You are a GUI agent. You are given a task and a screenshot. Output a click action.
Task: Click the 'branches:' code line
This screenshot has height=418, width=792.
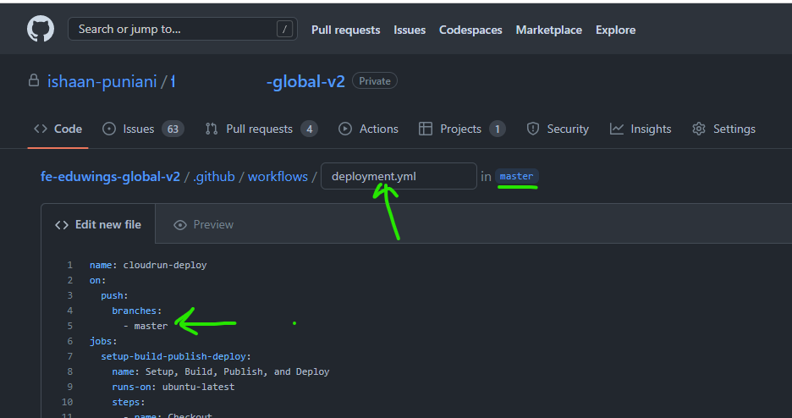click(x=137, y=311)
